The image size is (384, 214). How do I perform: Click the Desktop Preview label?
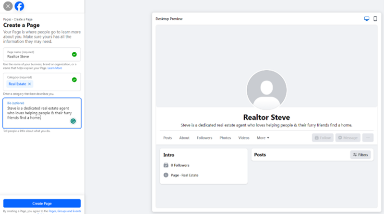(169, 19)
